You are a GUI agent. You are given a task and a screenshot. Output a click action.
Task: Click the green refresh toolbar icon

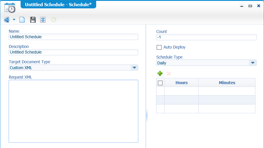[54, 20]
